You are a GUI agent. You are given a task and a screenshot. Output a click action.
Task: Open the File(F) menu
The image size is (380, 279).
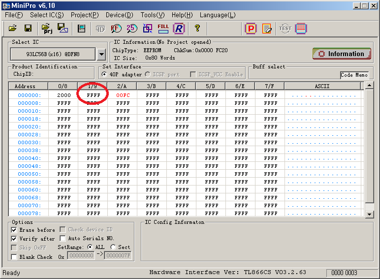coord(14,15)
